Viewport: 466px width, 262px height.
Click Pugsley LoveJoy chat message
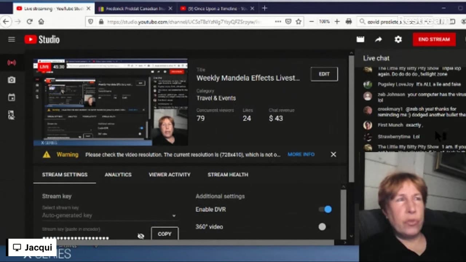pos(414,84)
